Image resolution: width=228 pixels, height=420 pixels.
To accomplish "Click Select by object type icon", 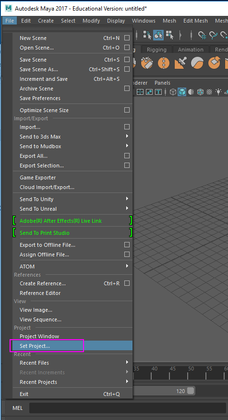I will click(158, 35).
